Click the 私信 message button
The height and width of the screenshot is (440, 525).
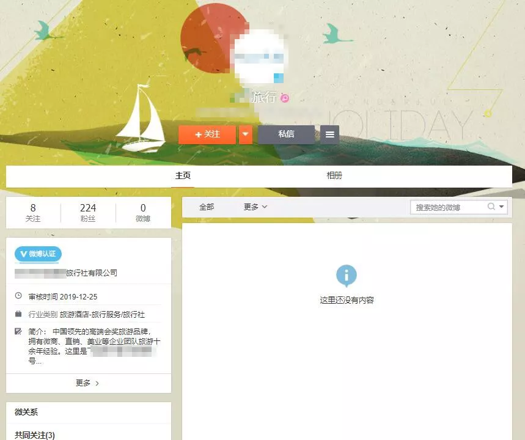[286, 134]
